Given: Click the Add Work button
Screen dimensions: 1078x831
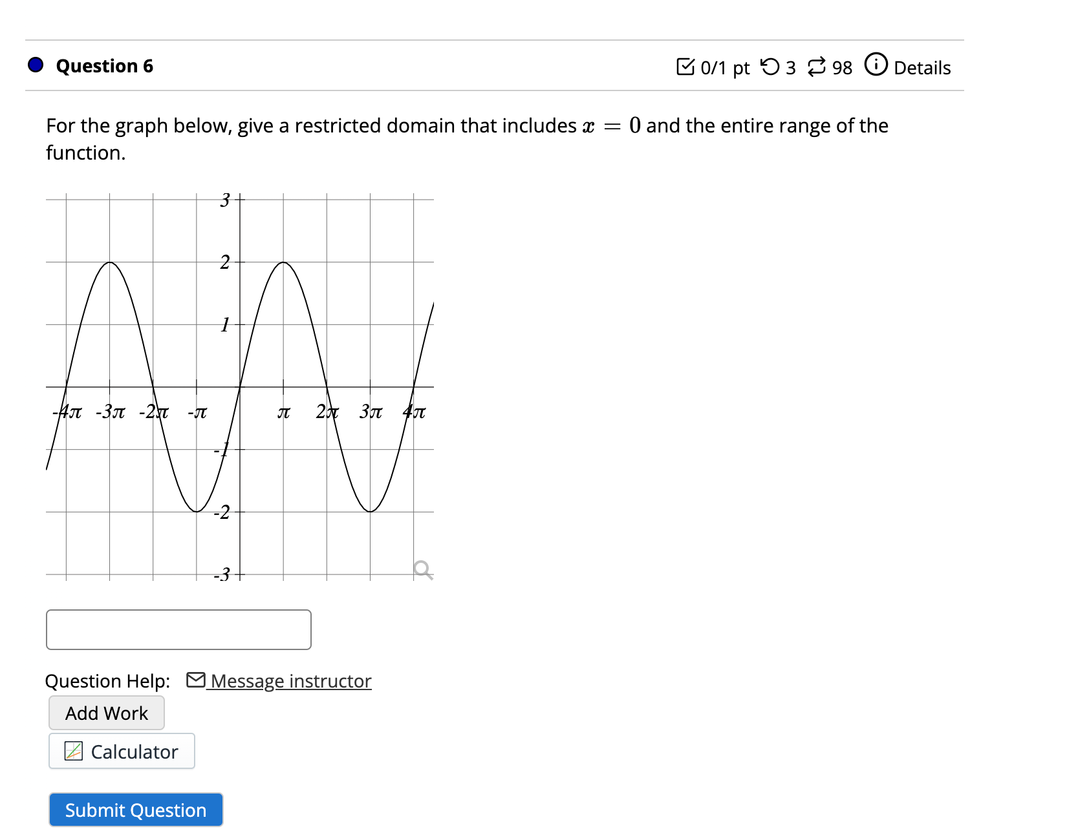Looking at the screenshot, I should click(105, 713).
